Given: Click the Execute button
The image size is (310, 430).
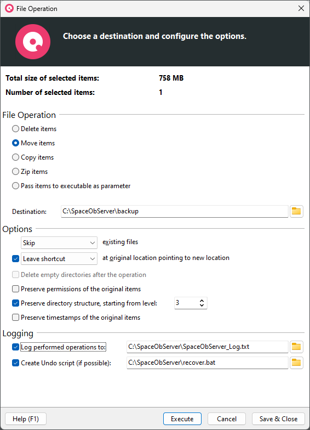Looking at the screenshot, I should pyautogui.click(x=182, y=419).
